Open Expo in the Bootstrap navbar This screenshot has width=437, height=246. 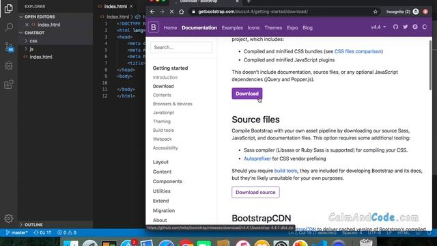tap(292, 28)
